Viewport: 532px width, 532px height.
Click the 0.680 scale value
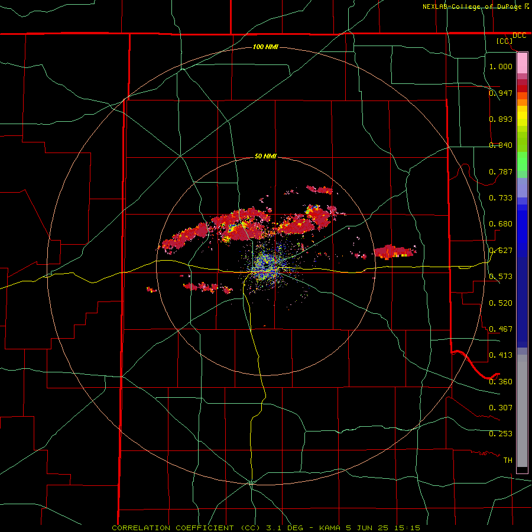[x=501, y=223]
